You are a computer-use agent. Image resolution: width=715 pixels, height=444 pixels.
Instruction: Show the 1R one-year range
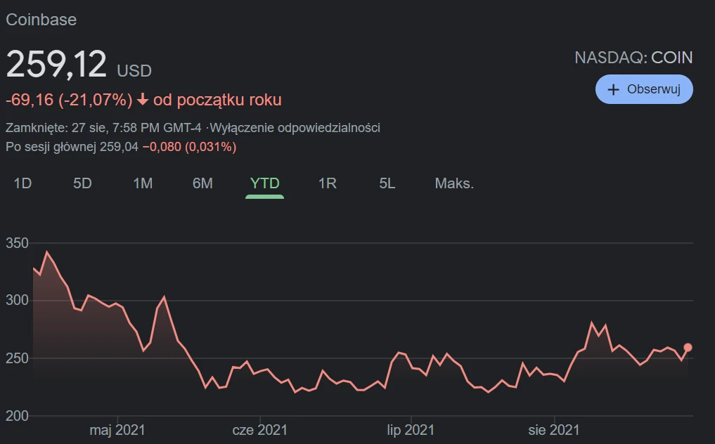(328, 183)
